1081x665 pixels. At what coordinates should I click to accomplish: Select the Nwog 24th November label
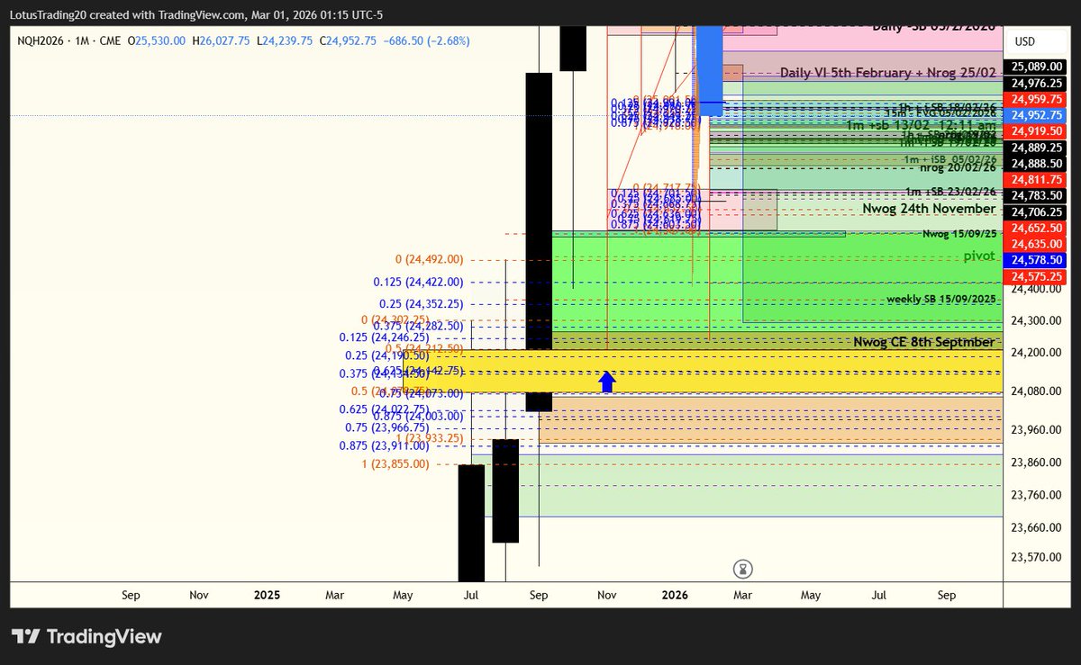pos(930,209)
